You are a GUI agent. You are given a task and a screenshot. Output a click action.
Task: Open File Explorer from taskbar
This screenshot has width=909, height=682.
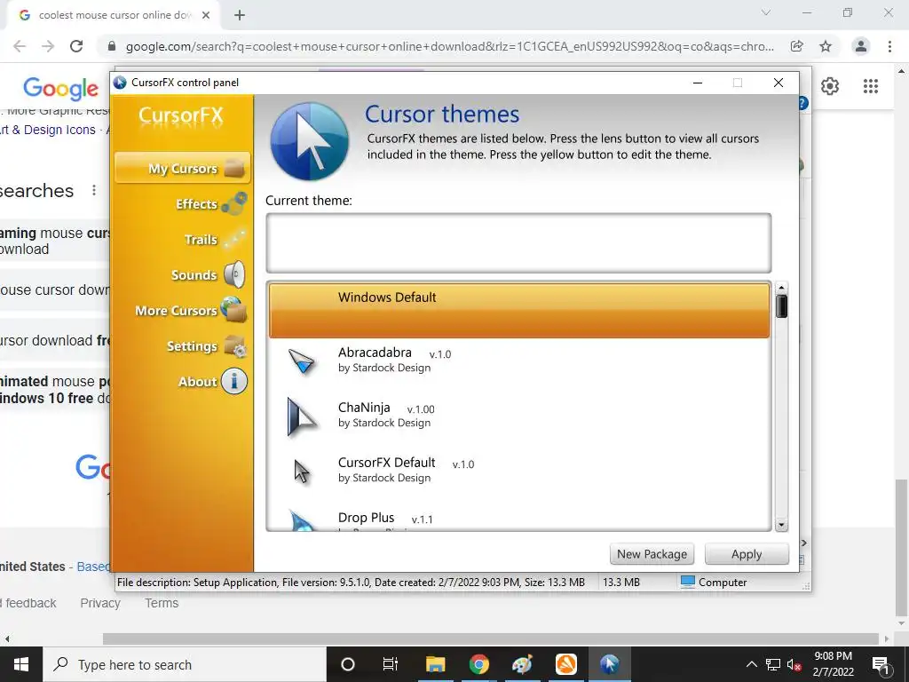click(435, 664)
